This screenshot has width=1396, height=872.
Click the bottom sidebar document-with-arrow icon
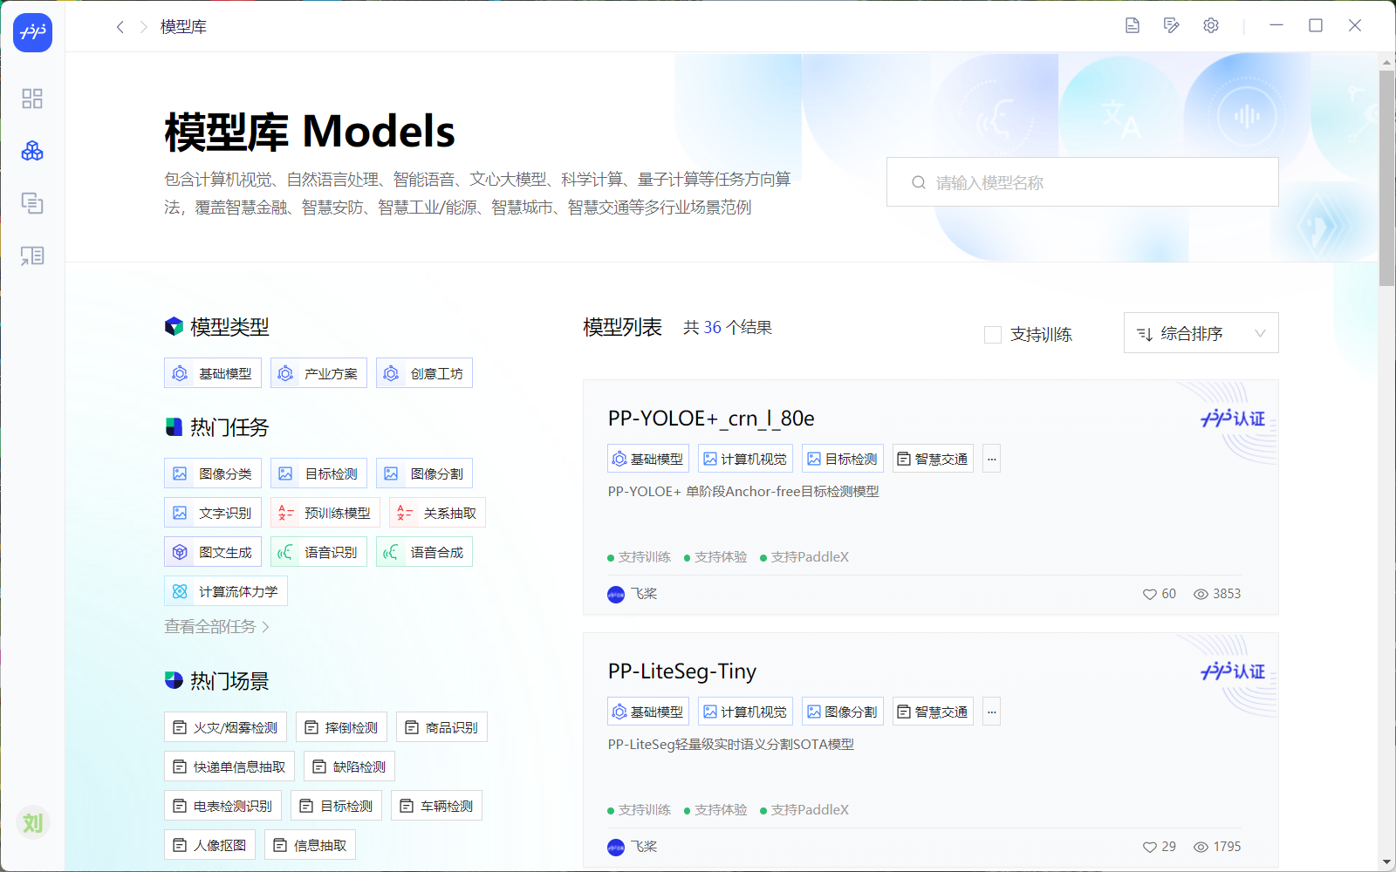point(32,255)
